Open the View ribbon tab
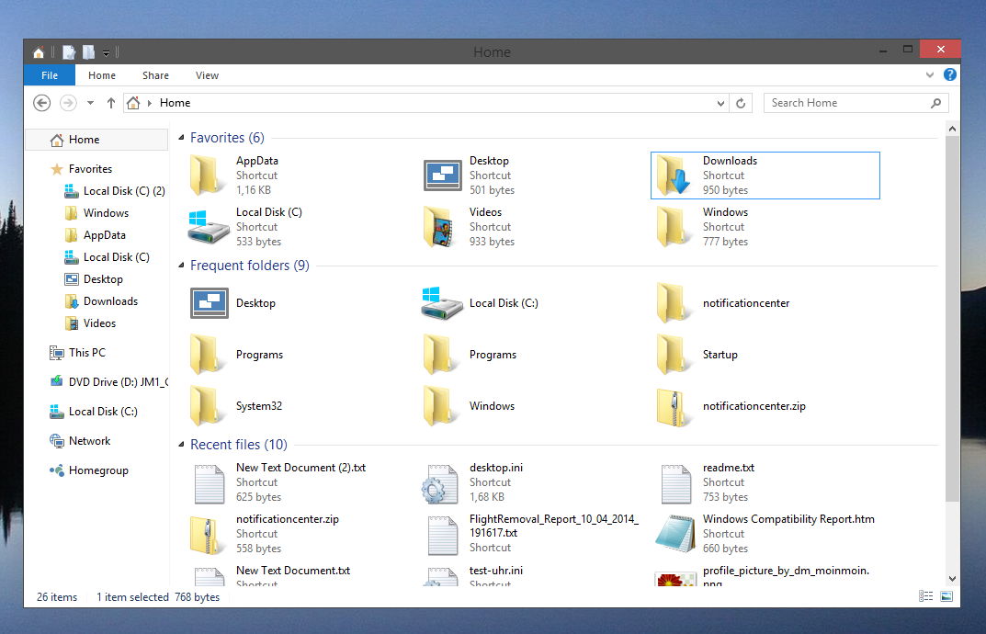The image size is (986, 634). [x=207, y=74]
